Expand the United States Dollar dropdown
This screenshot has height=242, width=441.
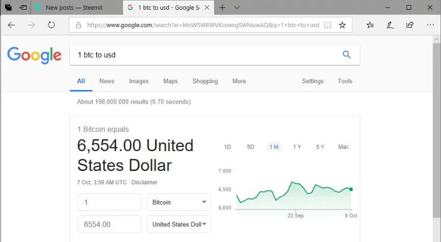(x=178, y=224)
